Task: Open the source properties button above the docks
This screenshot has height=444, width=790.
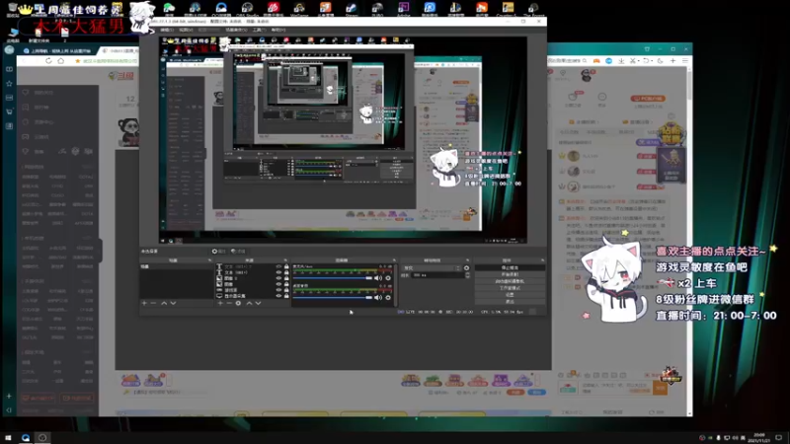Action: pos(218,252)
